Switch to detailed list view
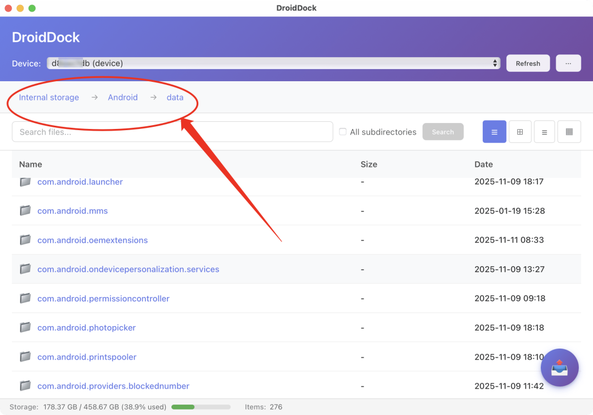This screenshot has height=415, width=593. point(494,132)
